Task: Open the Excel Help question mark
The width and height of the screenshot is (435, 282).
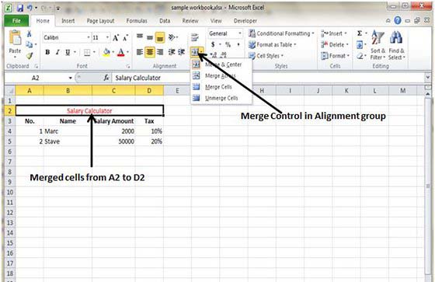Action: tap(398, 20)
